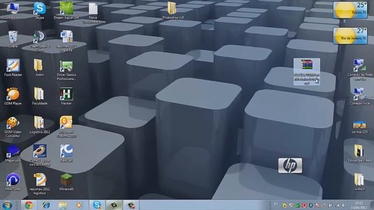Open the blue C shortcut beside TuneUp
Screen dimensions: 374x210
click(66, 153)
